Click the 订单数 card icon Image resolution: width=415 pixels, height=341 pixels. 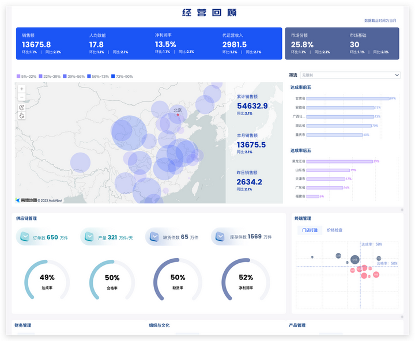[x=25, y=237]
